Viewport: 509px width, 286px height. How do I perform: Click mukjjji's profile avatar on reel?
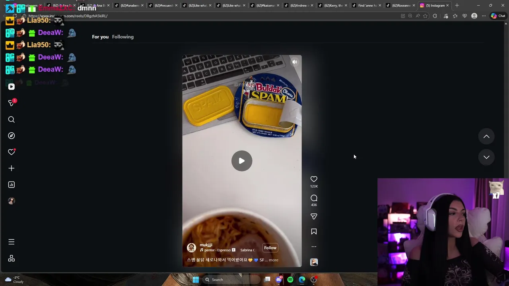tap(191, 248)
